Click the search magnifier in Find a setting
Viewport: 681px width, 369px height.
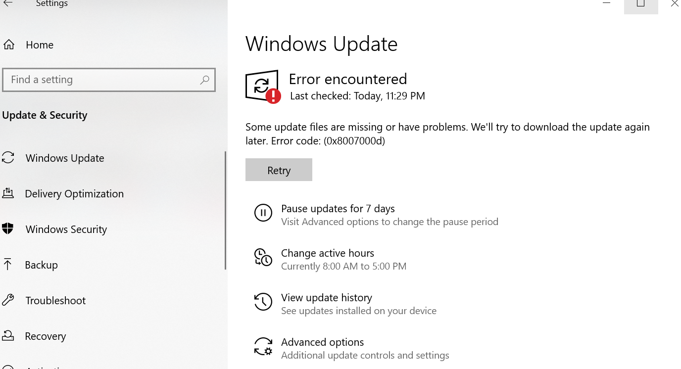click(x=204, y=80)
